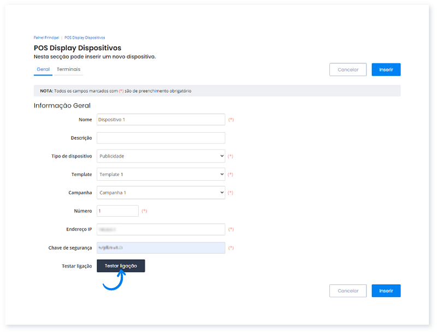This screenshot has height=333, width=437.
Task: Open the Painel Principal breadcrumb link
Action: [46, 38]
